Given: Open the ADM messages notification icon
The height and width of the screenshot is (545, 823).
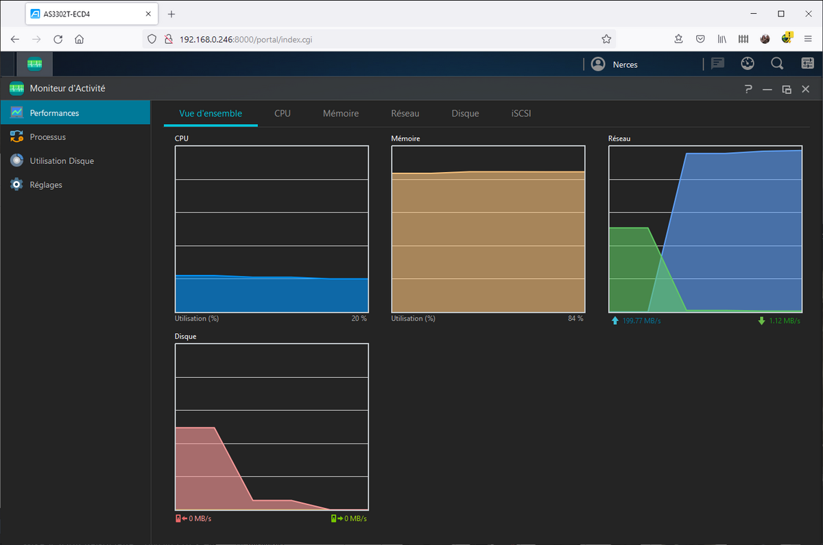Looking at the screenshot, I should [718, 64].
